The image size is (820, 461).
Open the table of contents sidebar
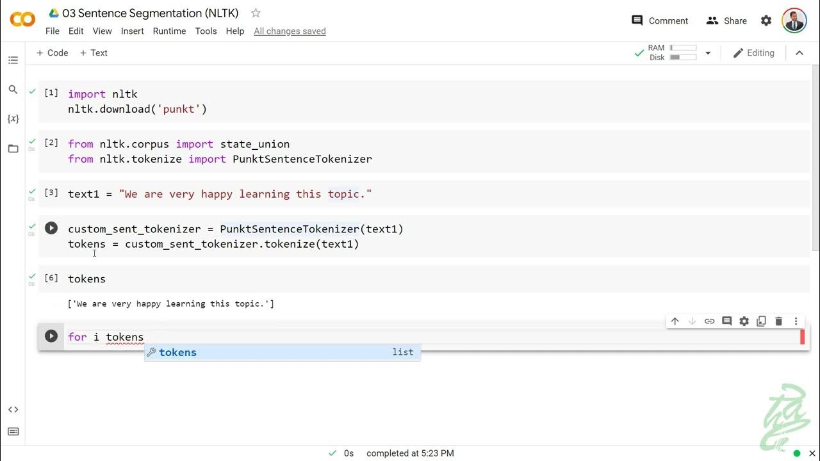[13, 60]
